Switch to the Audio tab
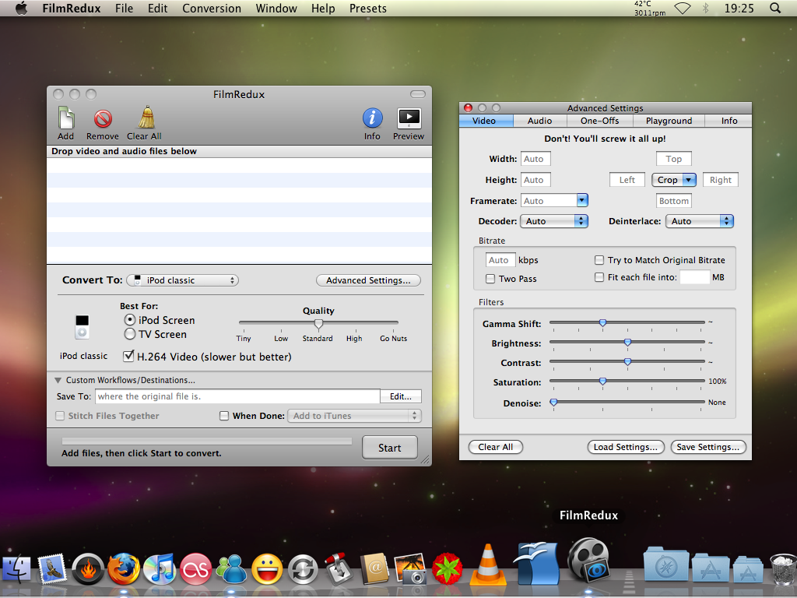The width and height of the screenshot is (797, 598). [539, 121]
